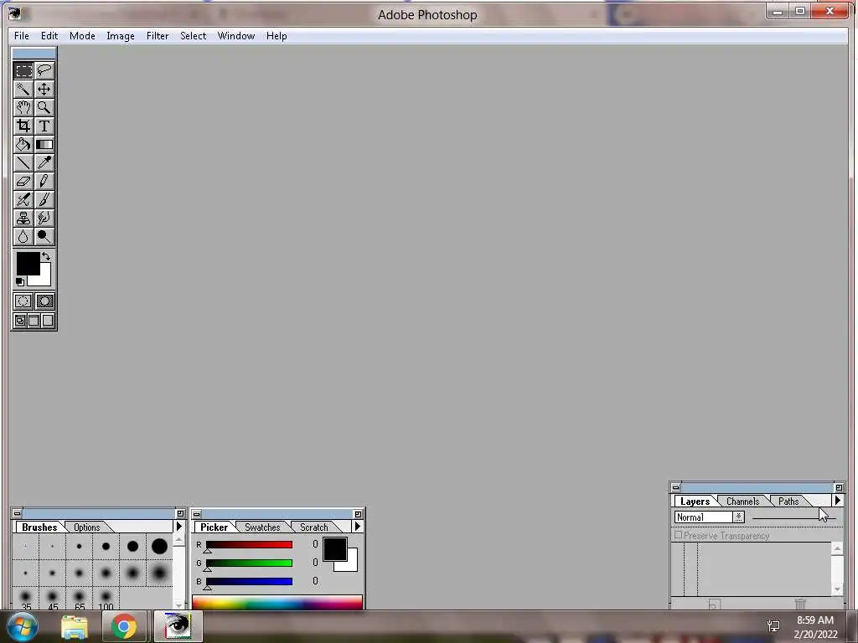This screenshot has height=643, width=858.
Task: Open the Select menu
Action: [x=194, y=36]
